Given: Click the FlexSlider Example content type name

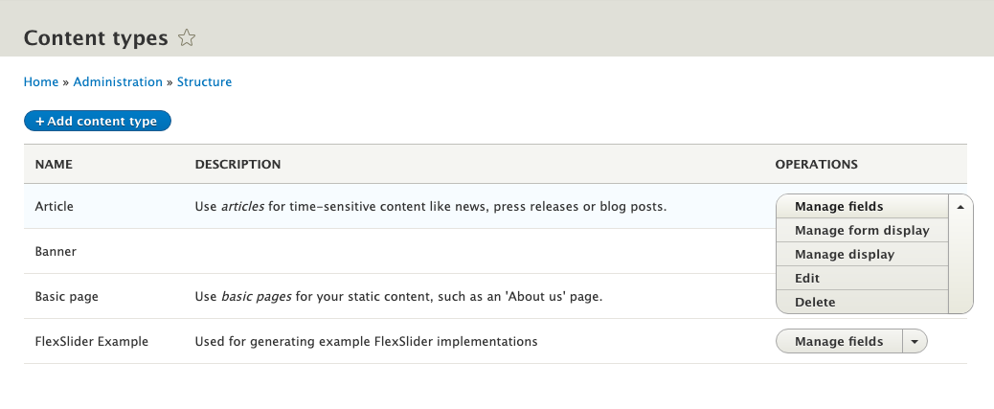Looking at the screenshot, I should click(91, 341).
